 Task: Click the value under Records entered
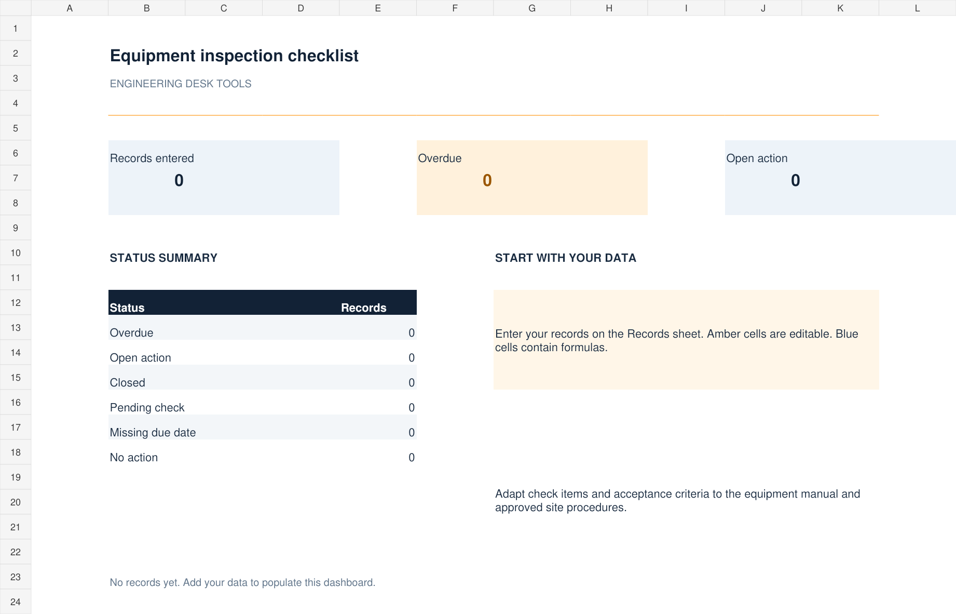[x=179, y=180]
